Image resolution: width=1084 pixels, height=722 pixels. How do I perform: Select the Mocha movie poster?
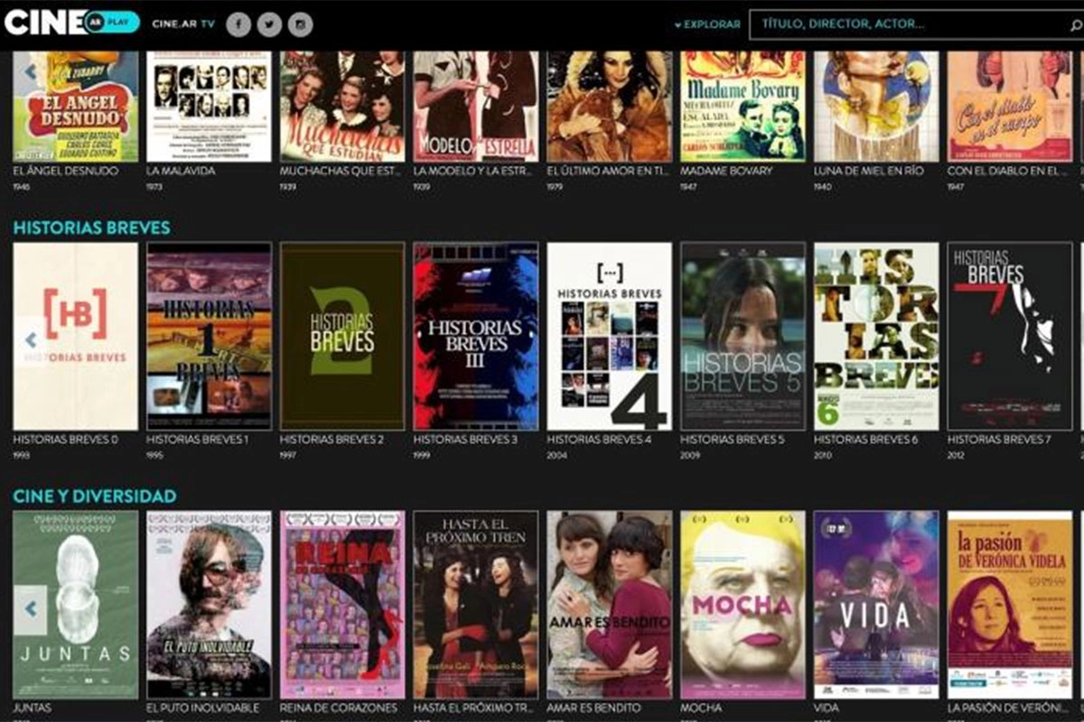click(743, 605)
